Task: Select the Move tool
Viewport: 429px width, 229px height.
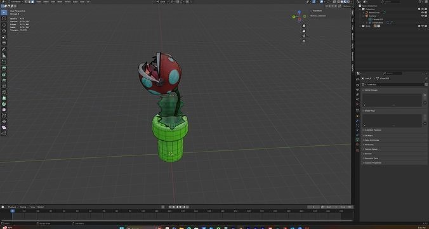Action: point(4,25)
